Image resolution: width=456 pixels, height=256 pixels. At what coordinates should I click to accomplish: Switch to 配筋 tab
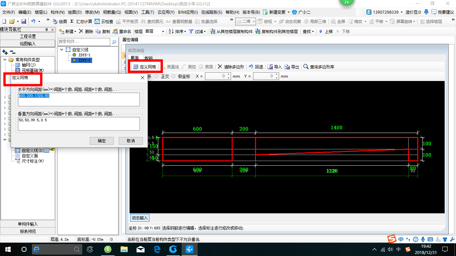tap(149, 58)
